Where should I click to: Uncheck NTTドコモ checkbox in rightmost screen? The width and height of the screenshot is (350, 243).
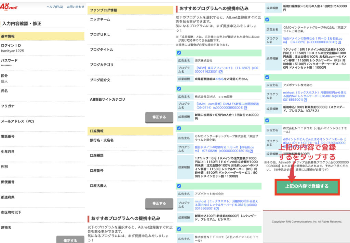point(267,120)
